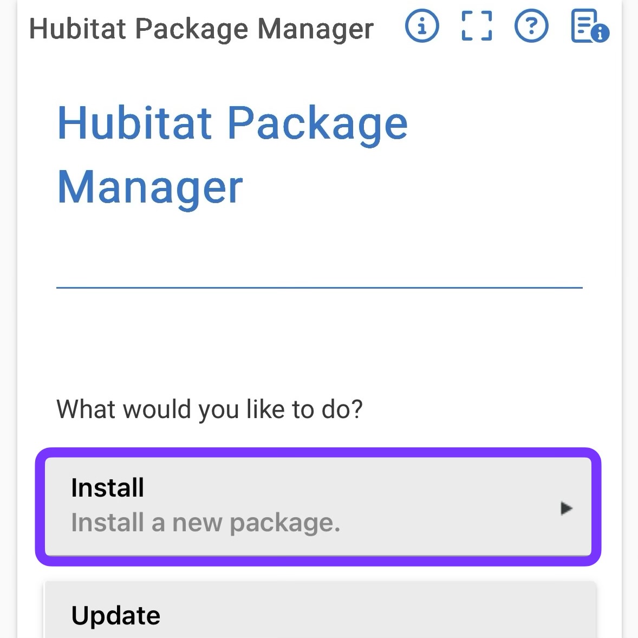638x638 pixels.
Task: Click the bold Install label
Action: 107,487
